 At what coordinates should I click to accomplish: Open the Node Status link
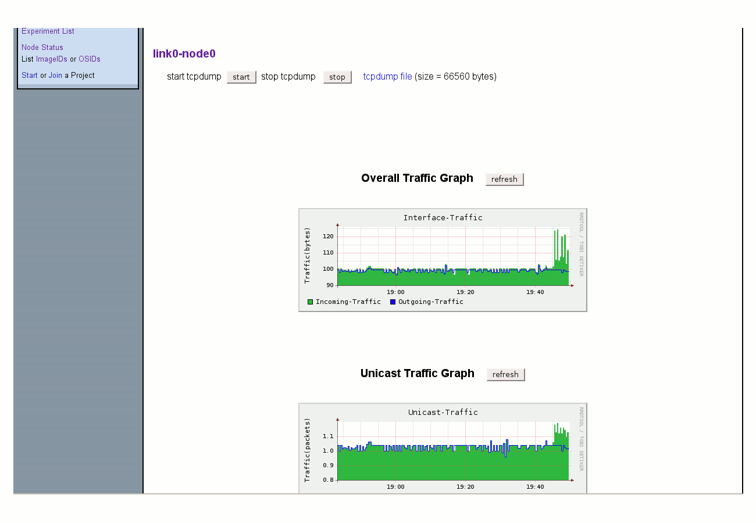pyautogui.click(x=42, y=48)
